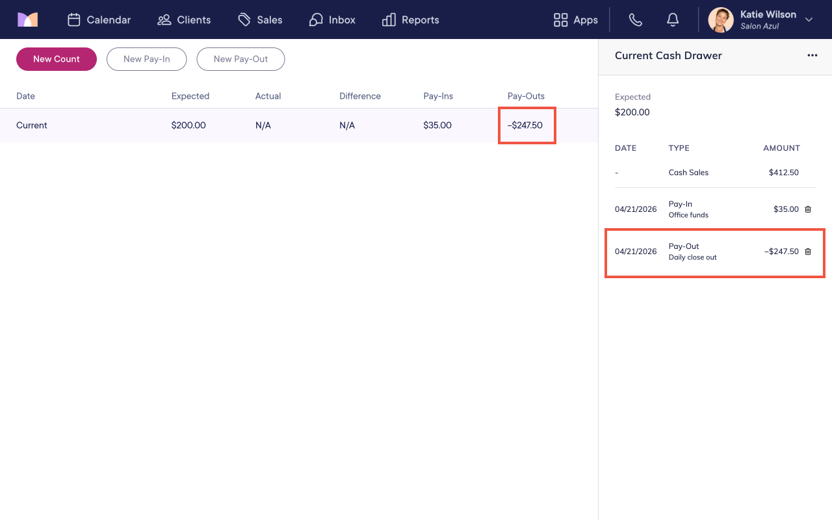The image size is (832, 520).
Task: Click the Mangomint logo icon
Action: coord(27,19)
